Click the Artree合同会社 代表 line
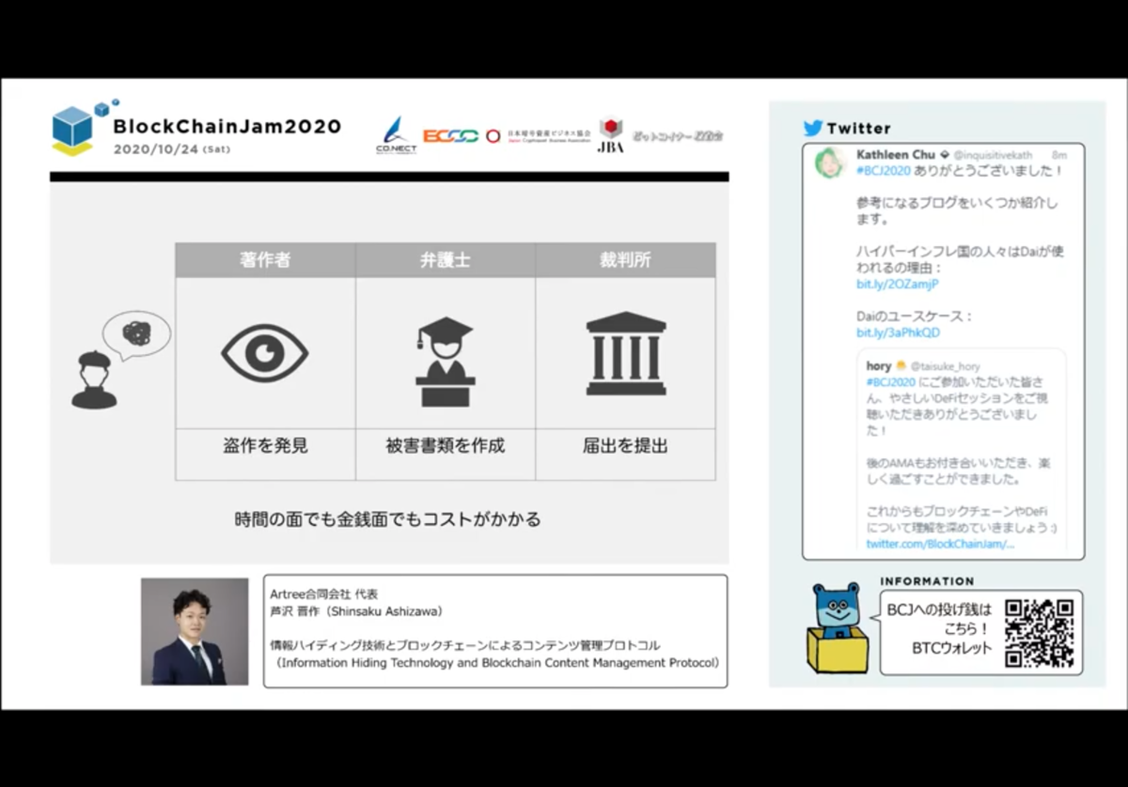 tap(323, 594)
